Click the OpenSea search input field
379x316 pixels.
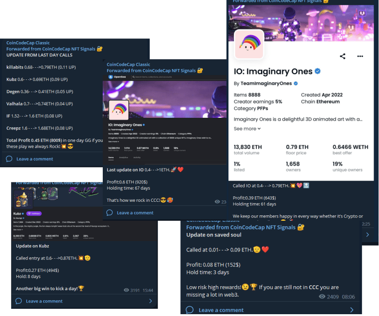point(178,77)
